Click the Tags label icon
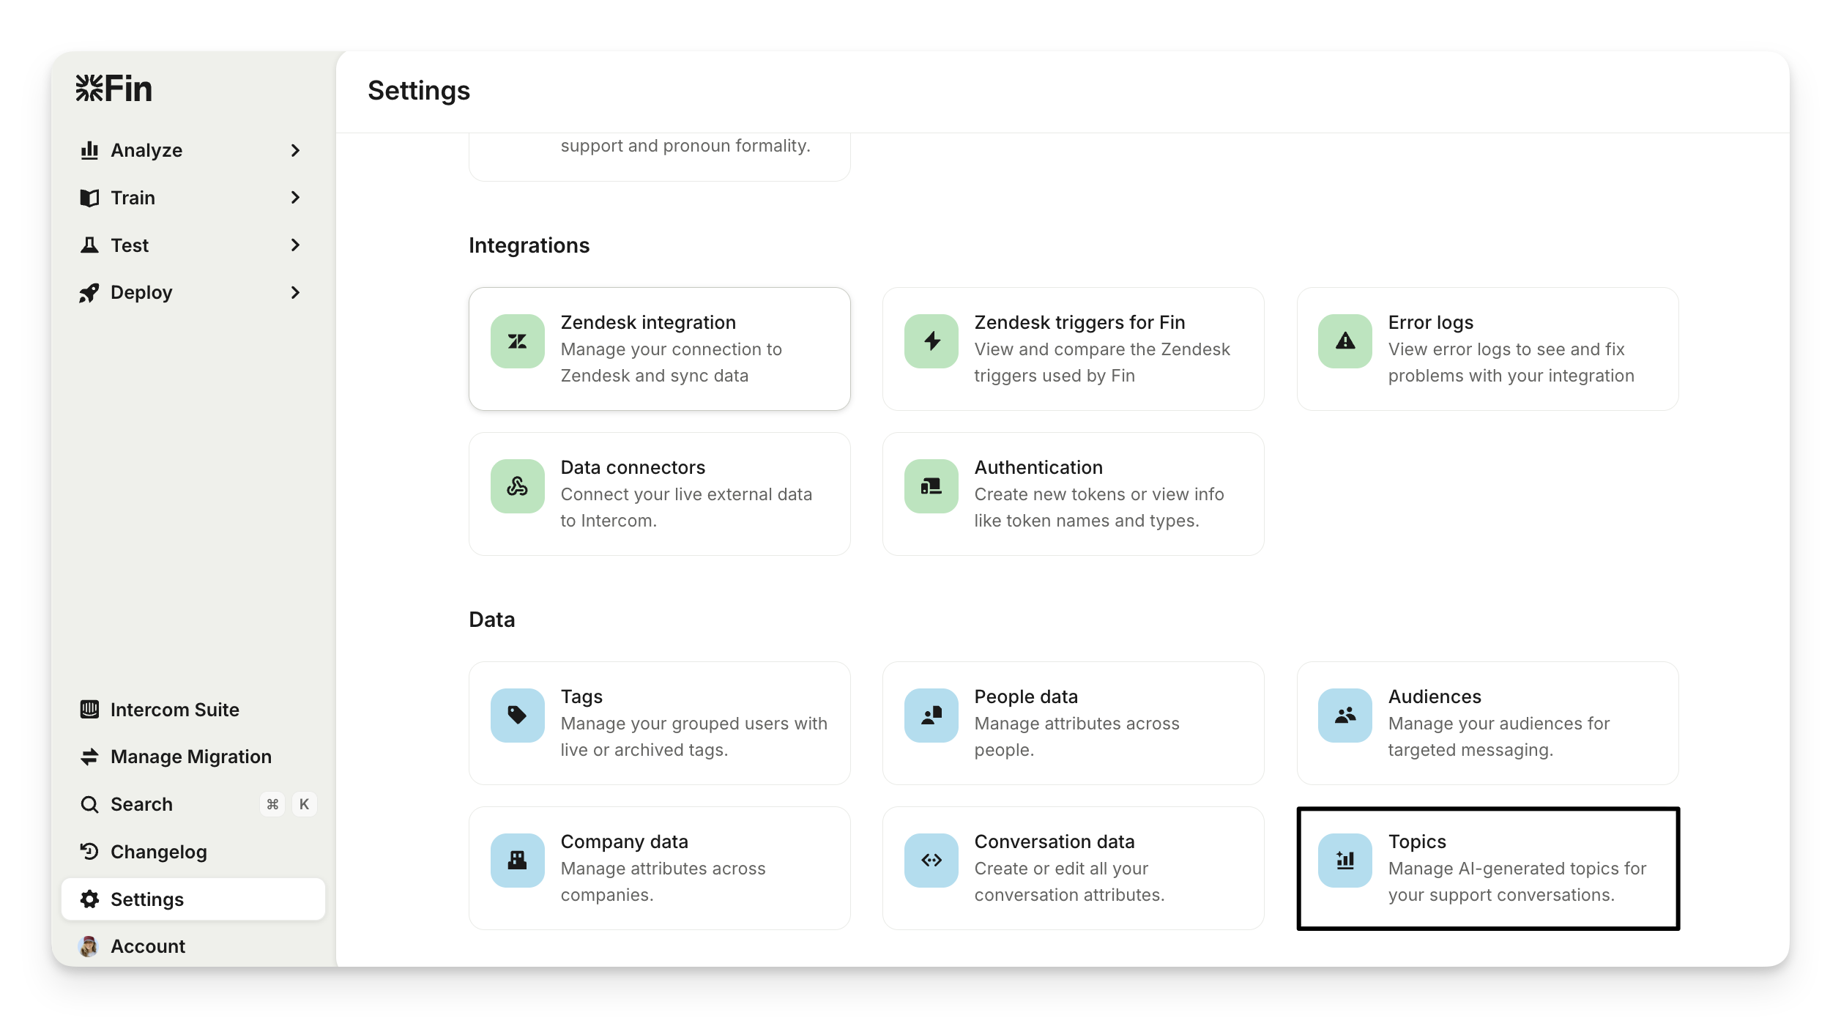The width and height of the screenshot is (1841, 1018). tap(517, 716)
